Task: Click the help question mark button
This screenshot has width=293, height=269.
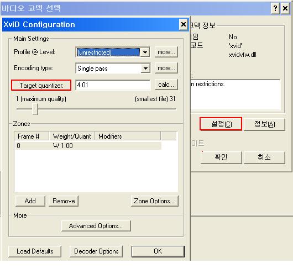Action: coord(275,8)
